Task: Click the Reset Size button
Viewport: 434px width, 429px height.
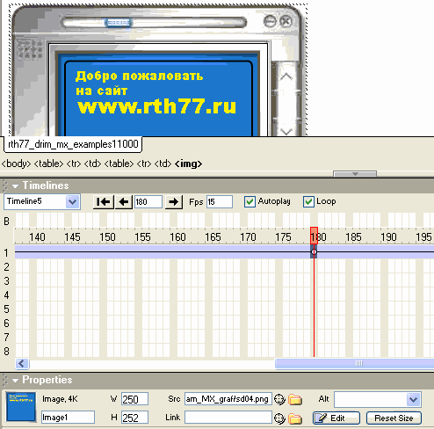Action: tap(394, 418)
